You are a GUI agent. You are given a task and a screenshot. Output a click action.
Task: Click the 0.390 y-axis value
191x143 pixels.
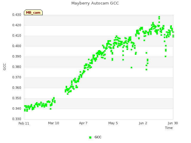(x=17, y=56)
